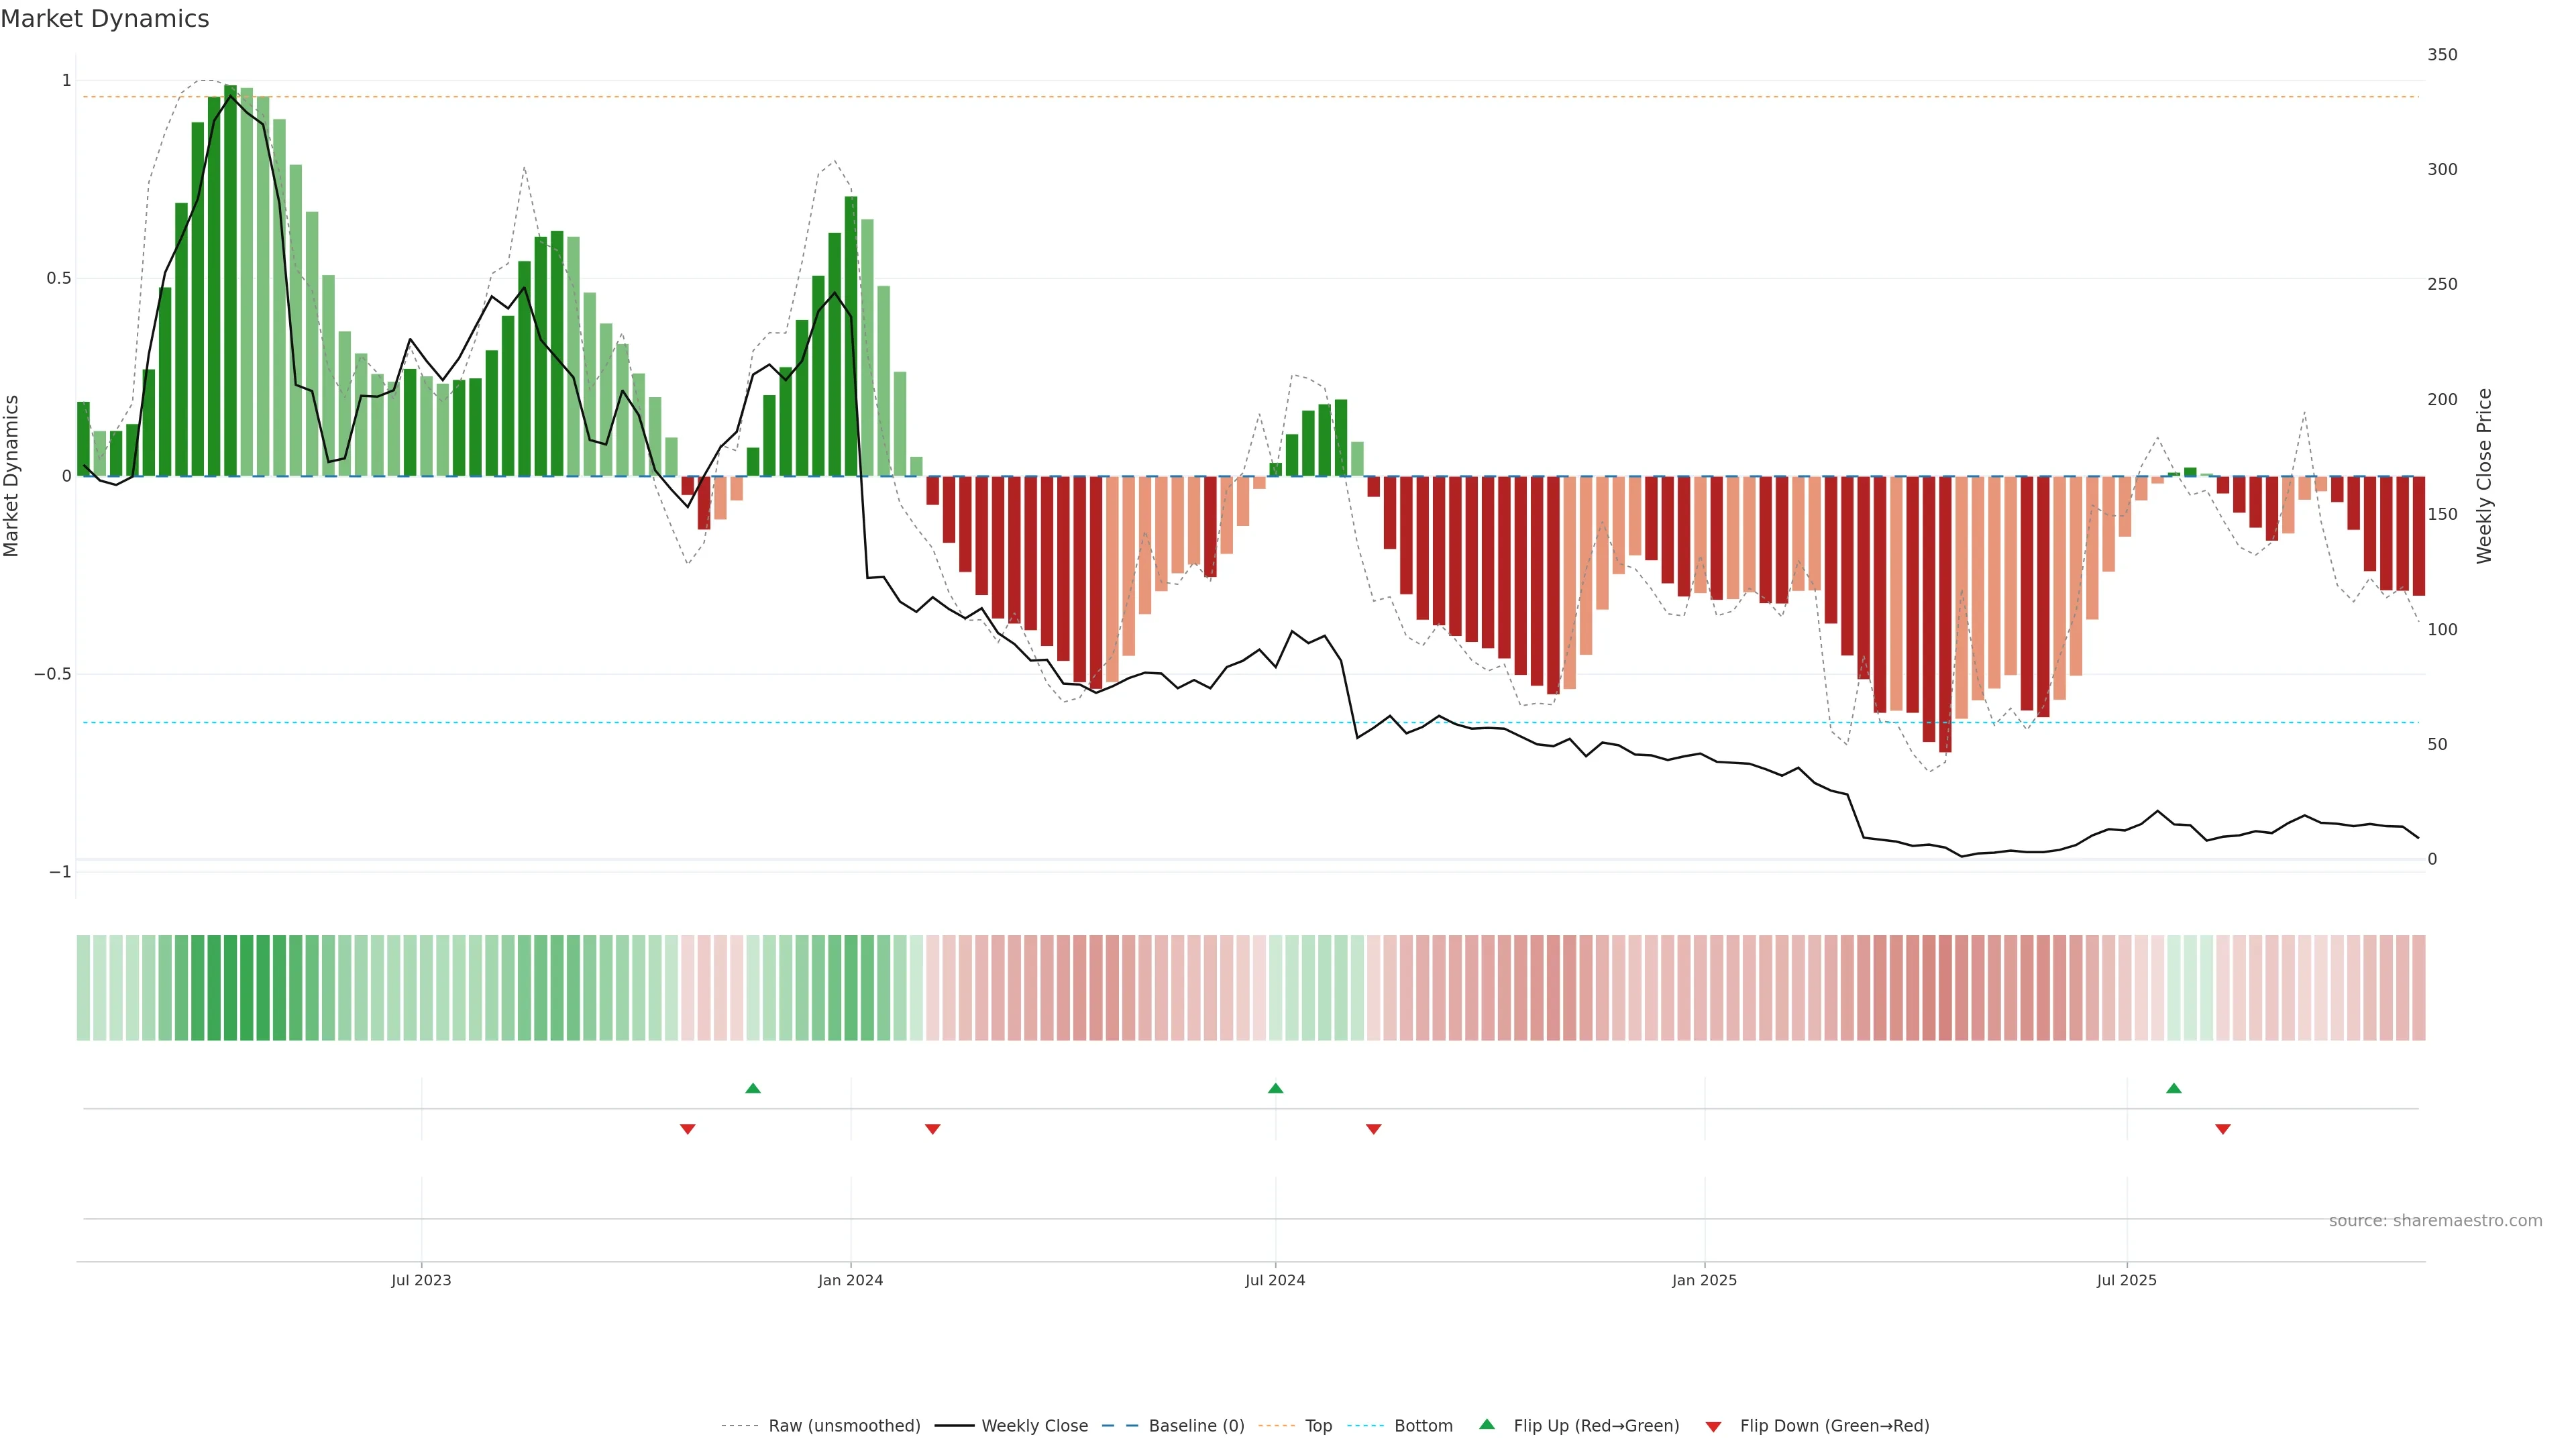This screenshot has height=1449, width=2576.
Task: Click the green flip-up marker after Jul 2025
Action: point(2173,1088)
